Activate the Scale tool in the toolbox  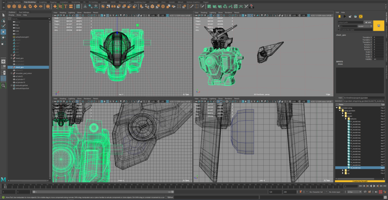pos(3,44)
